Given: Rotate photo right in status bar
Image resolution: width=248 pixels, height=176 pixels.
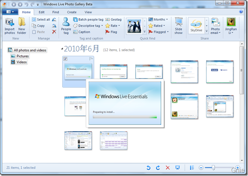Looking at the screenshot, I should point(158,168).
